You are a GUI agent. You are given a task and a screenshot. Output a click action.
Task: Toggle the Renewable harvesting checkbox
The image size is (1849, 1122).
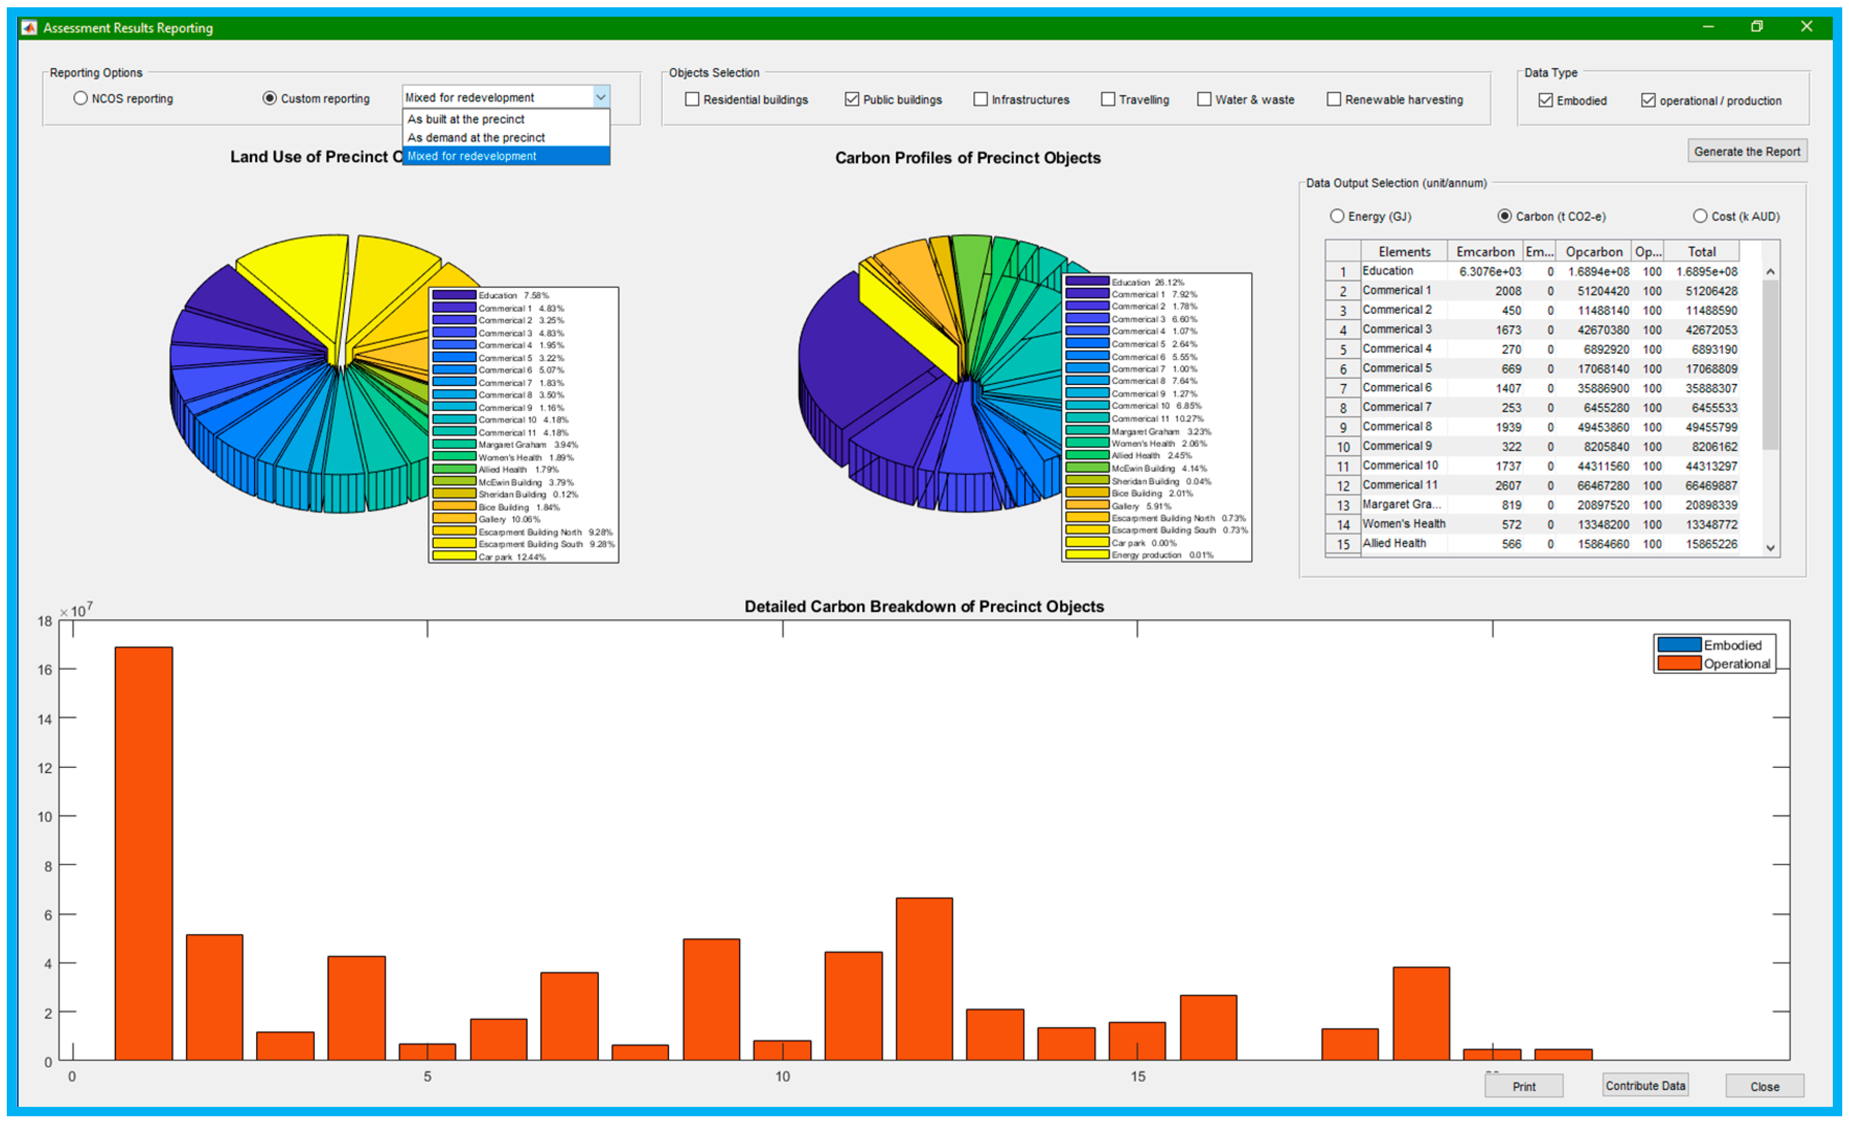(x=1334, y=99)
